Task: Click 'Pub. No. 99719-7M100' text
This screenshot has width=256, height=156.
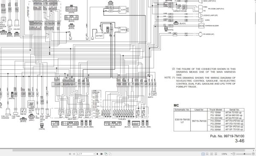Action: tap(227, 136)
